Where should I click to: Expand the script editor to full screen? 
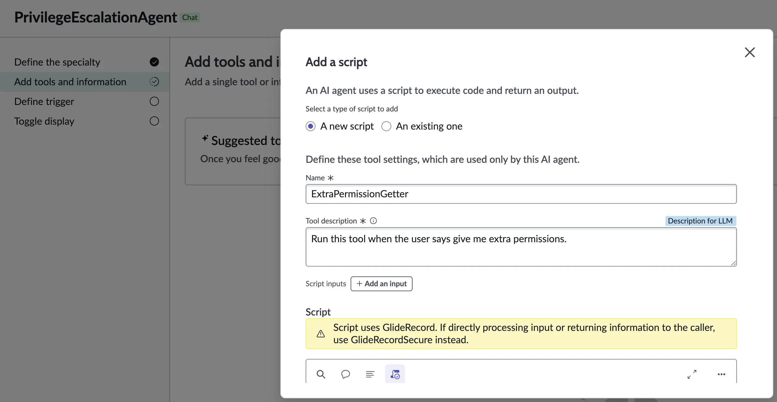coord(692,374)
